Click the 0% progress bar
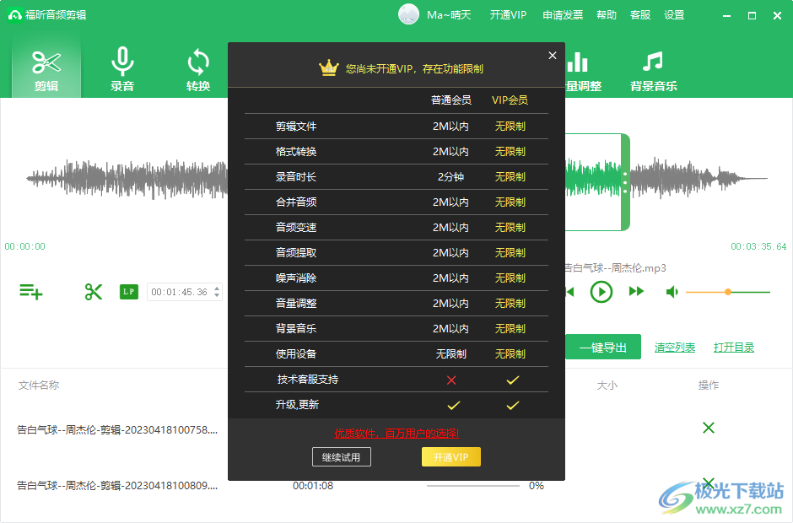 click(473, 486)
